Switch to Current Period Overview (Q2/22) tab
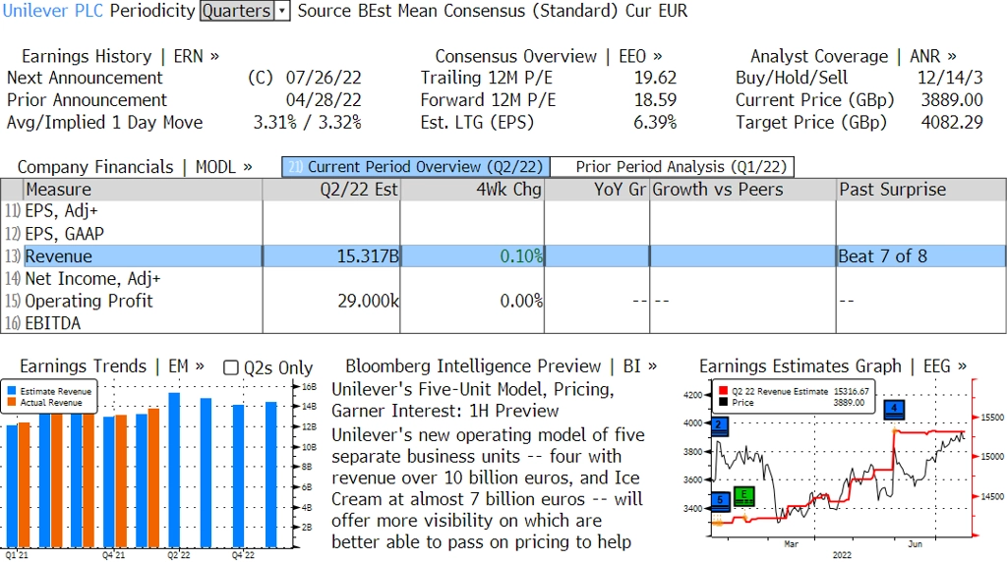The image size is (1007, 562). [x=416, y=167]
